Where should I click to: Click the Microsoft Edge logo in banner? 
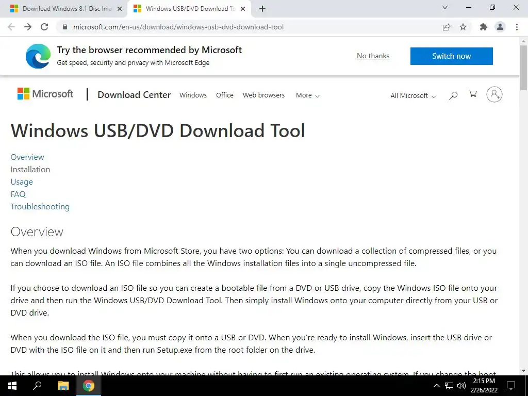click(38, 56)
